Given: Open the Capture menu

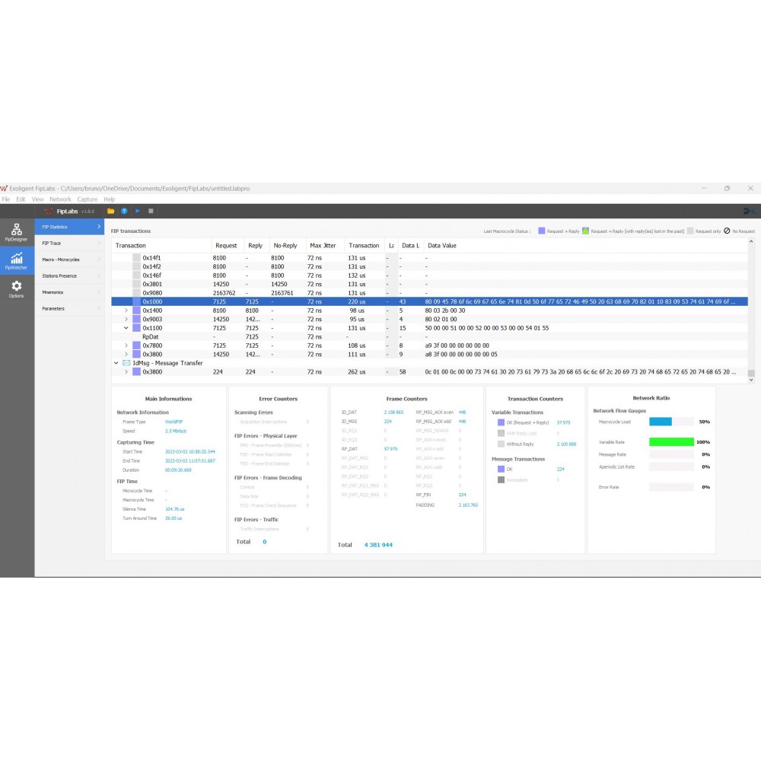Looking at the screenshot, I should pyautogui.click(x=88, y=199).
